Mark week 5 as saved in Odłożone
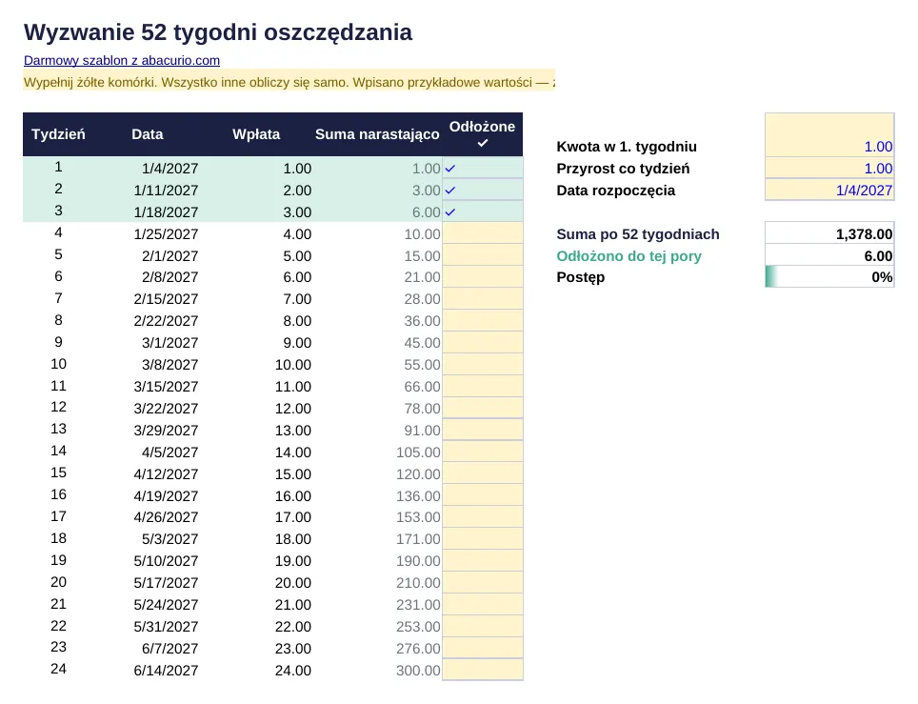Screen dimensions: 918x704 483,255
